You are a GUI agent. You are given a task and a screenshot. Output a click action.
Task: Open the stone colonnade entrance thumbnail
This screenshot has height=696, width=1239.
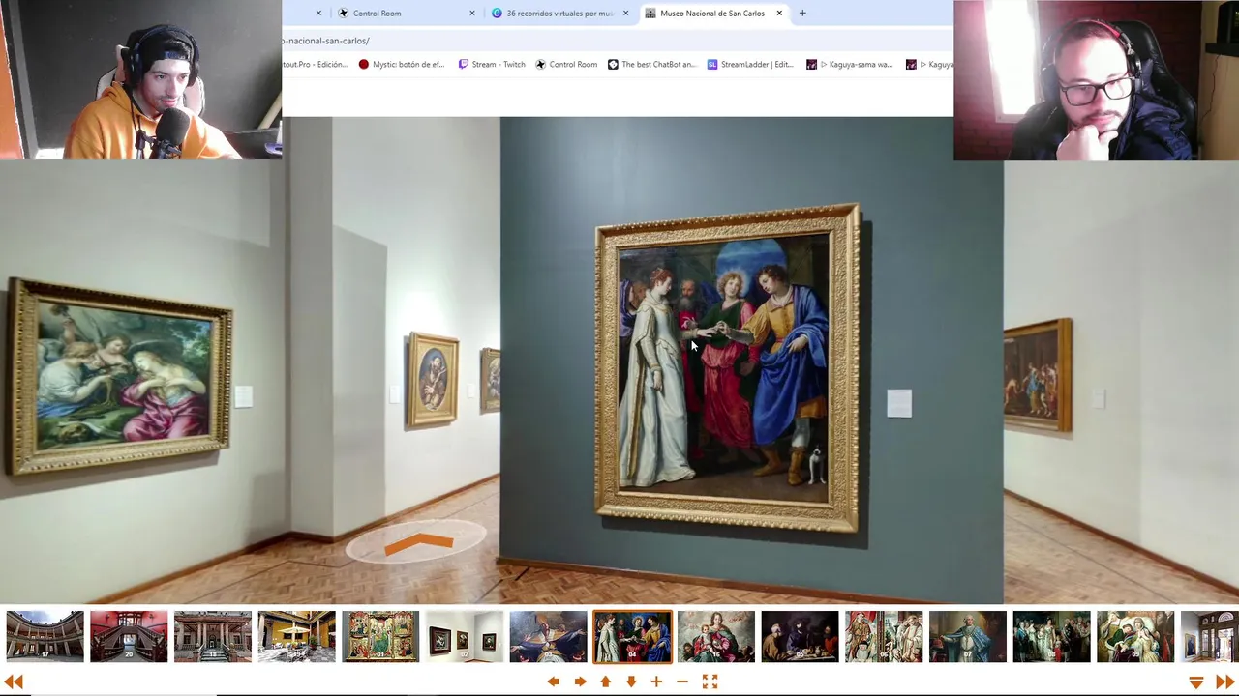(213, 636)
